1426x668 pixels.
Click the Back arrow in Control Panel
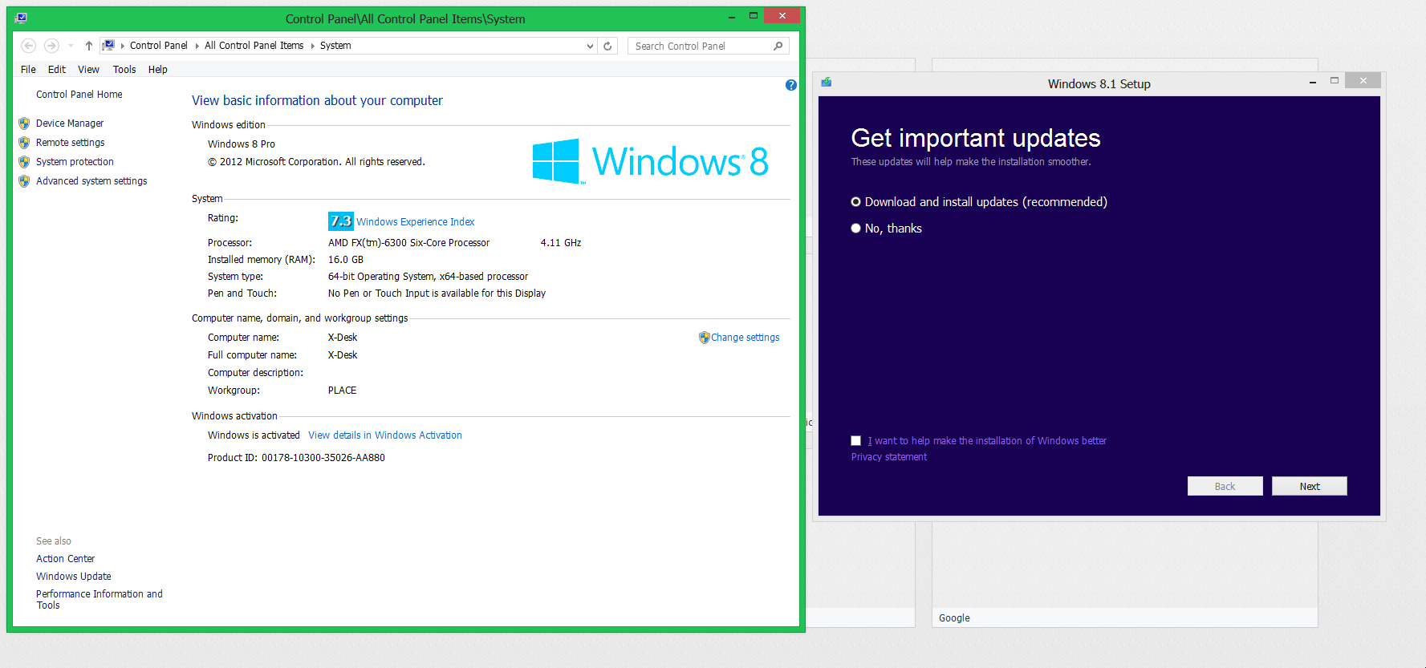pyautogui.click(x=29, y=46)
